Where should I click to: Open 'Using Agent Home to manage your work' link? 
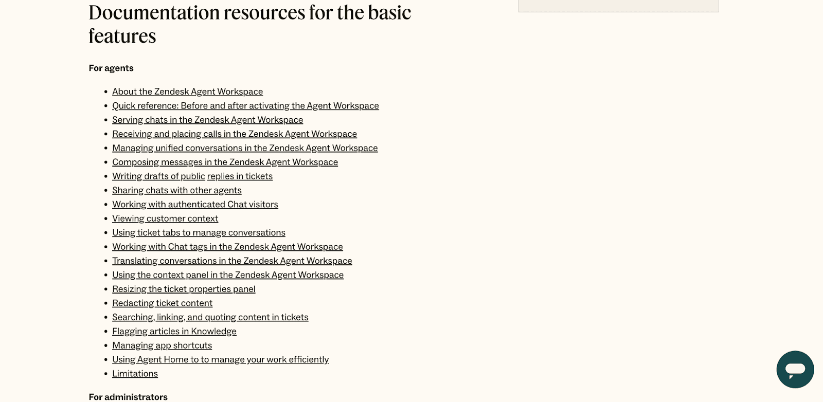coord(220,360)
